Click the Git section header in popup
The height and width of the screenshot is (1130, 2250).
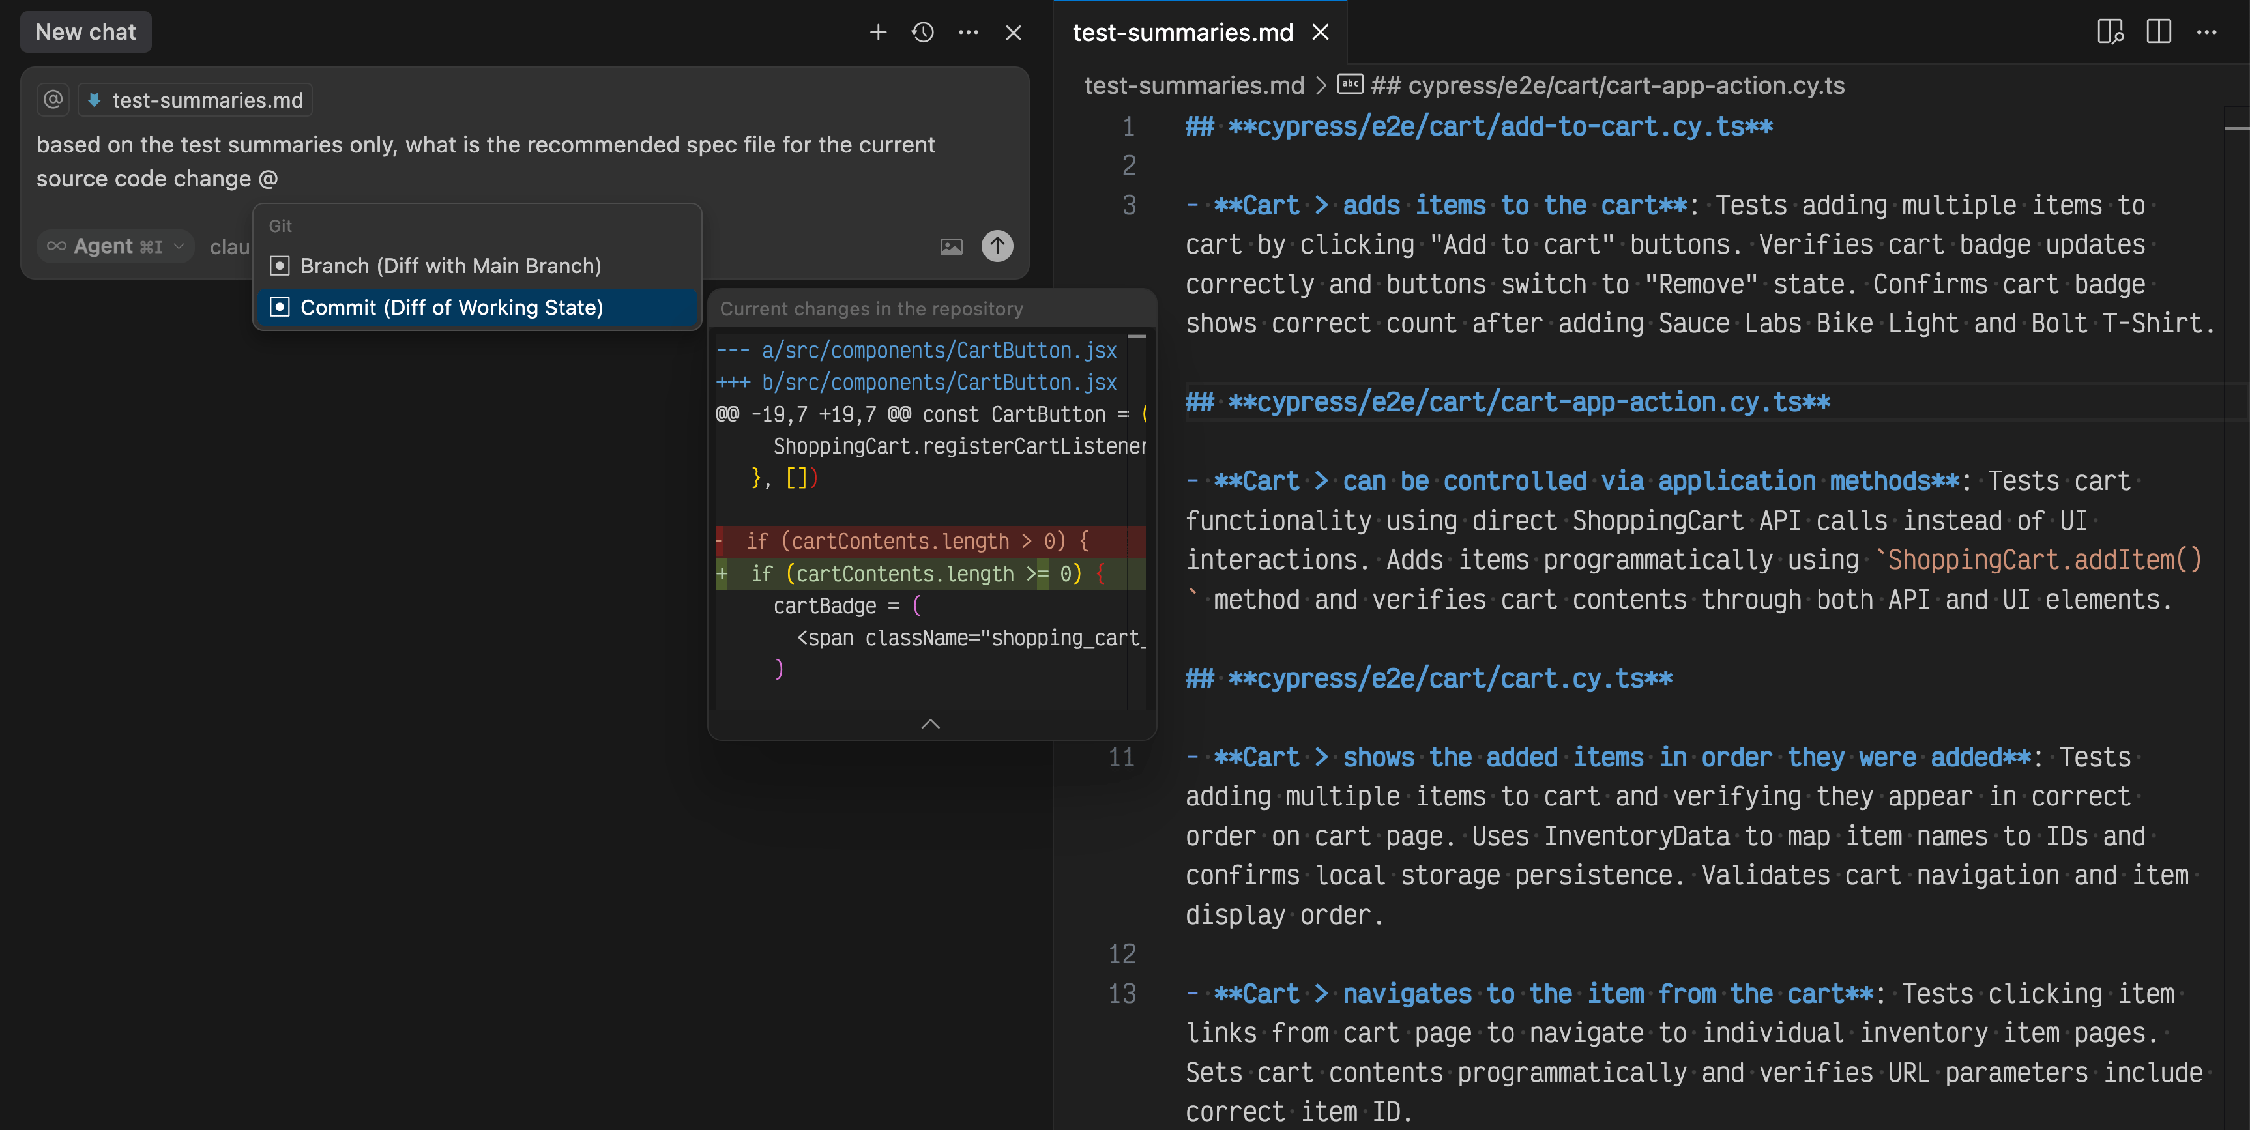click(280, 225)
